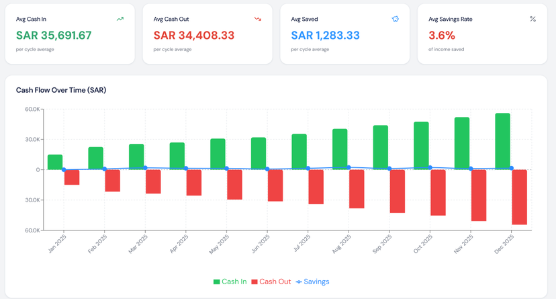The width and height of the screenshot is (556, 299).
Task: Click the blue Savings legend marker
Action: point(299,282)
